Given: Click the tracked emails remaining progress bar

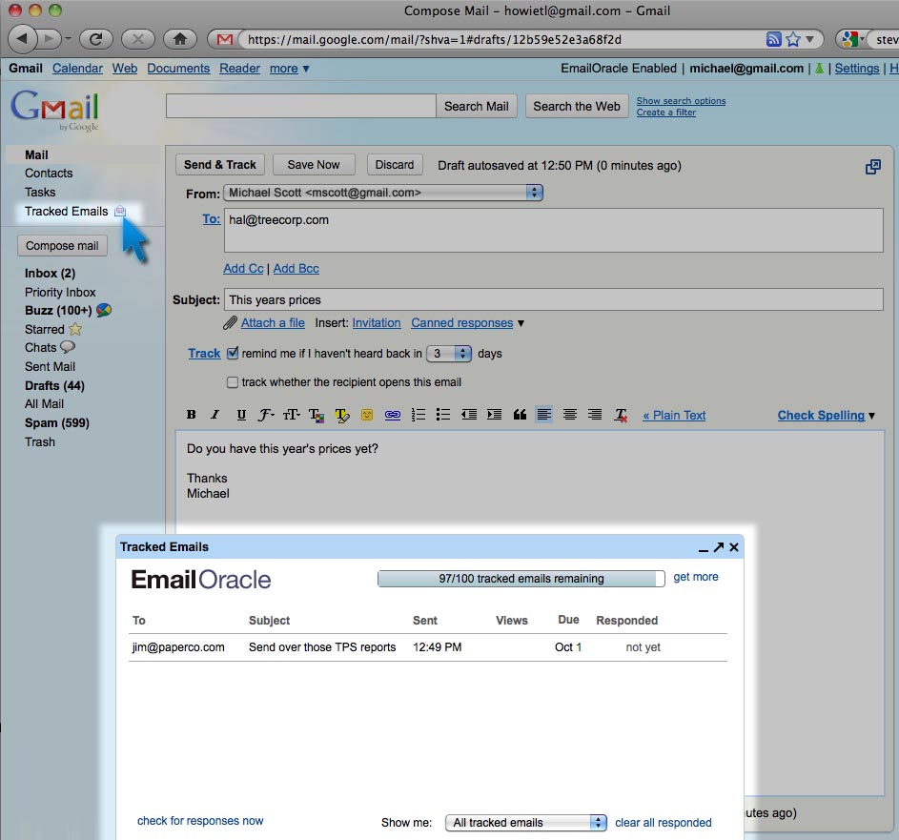Looking at the screenshot, I should 521,579.
